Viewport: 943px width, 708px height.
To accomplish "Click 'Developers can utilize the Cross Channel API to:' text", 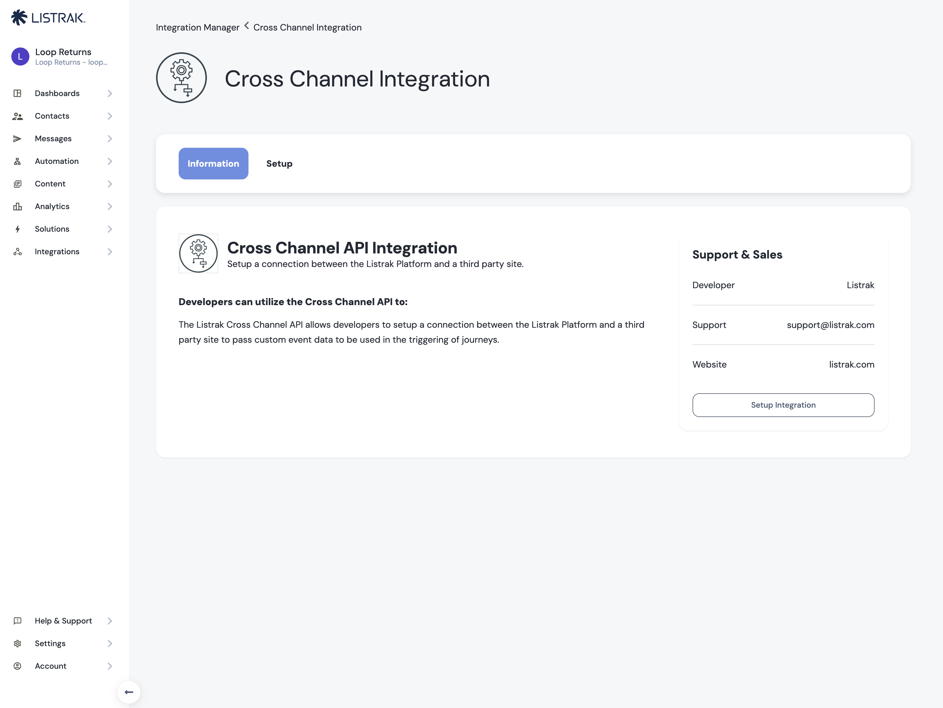I will click(x=293, y=302).
